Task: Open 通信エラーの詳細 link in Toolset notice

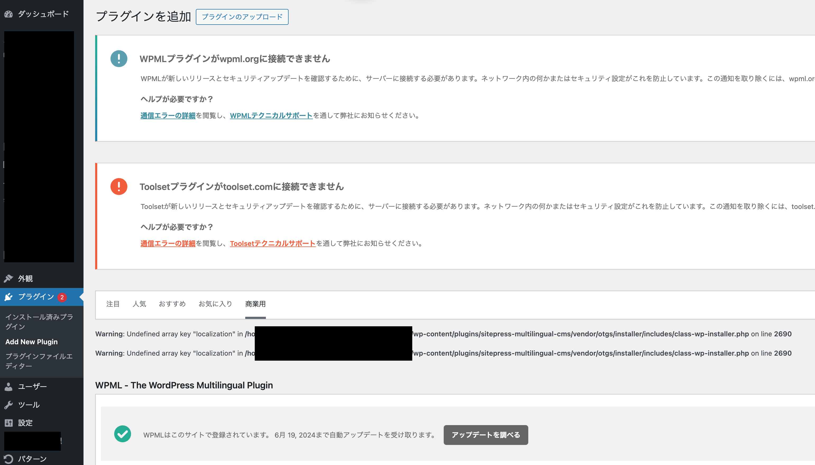Action: (x=168, y=243)
